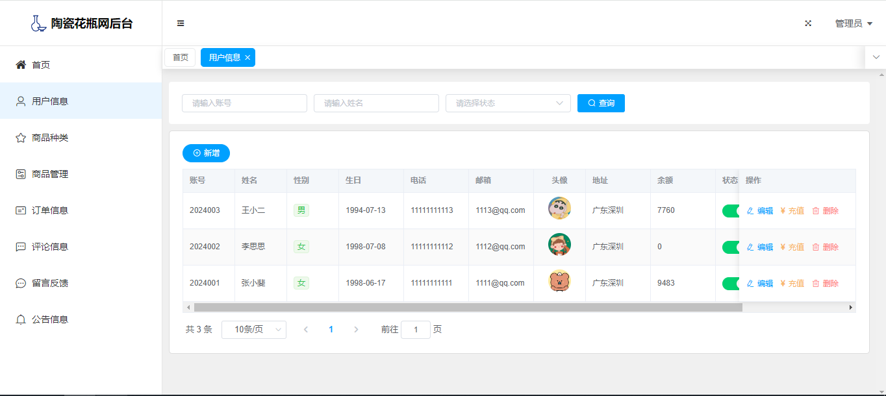Toggle status switch for account 2024001

coord(731,284)
